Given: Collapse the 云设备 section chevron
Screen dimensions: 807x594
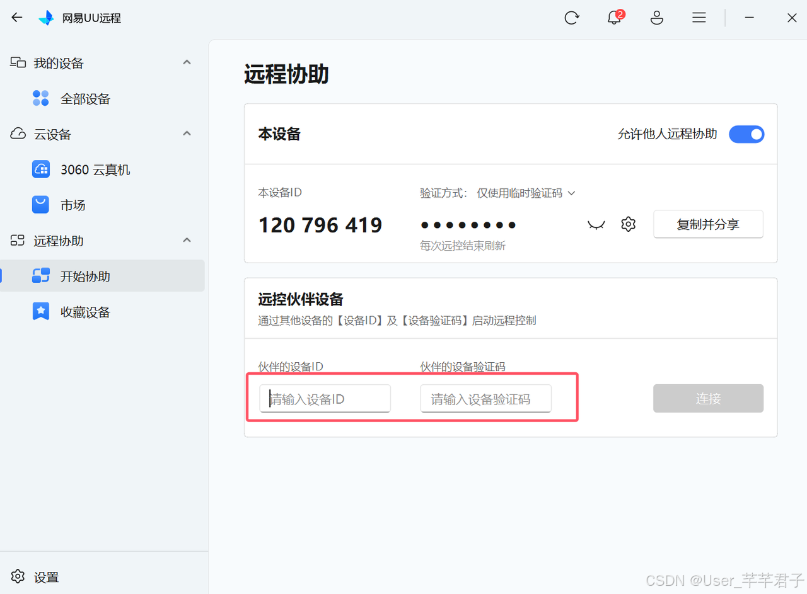Looking at the screenshot, I should coord(187,134).
